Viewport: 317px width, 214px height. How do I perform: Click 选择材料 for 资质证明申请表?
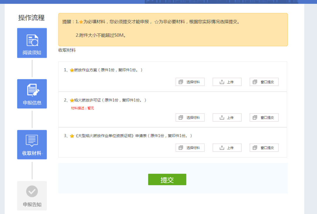[190, 148]
